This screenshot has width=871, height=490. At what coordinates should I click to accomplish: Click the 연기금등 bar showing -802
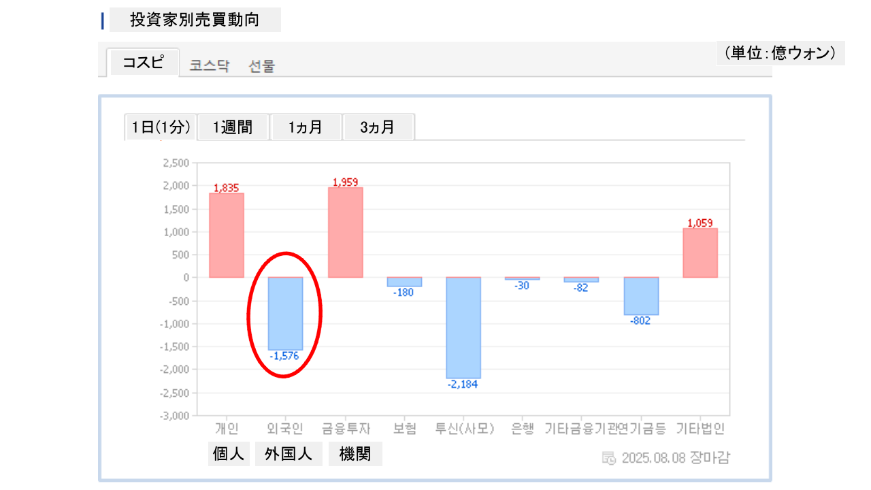pos(641,296)
